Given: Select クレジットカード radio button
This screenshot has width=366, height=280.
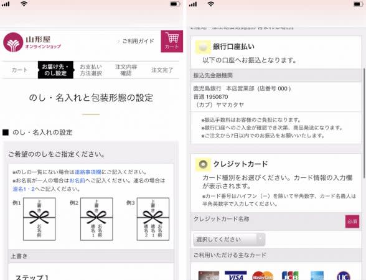Looking at the screenshot, I should coord(203,164).
